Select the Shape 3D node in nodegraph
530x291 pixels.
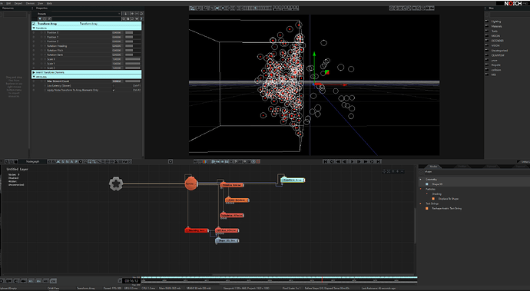(x=227, y=240)
